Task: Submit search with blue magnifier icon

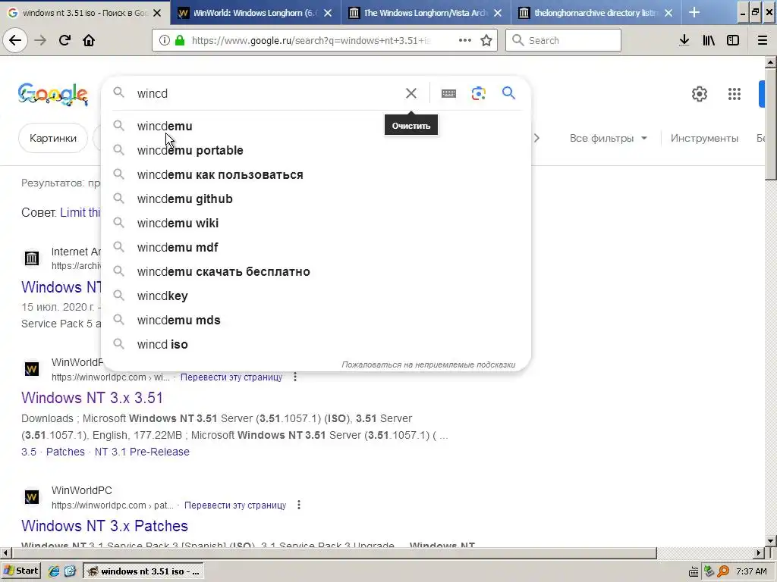Action: 508,93
